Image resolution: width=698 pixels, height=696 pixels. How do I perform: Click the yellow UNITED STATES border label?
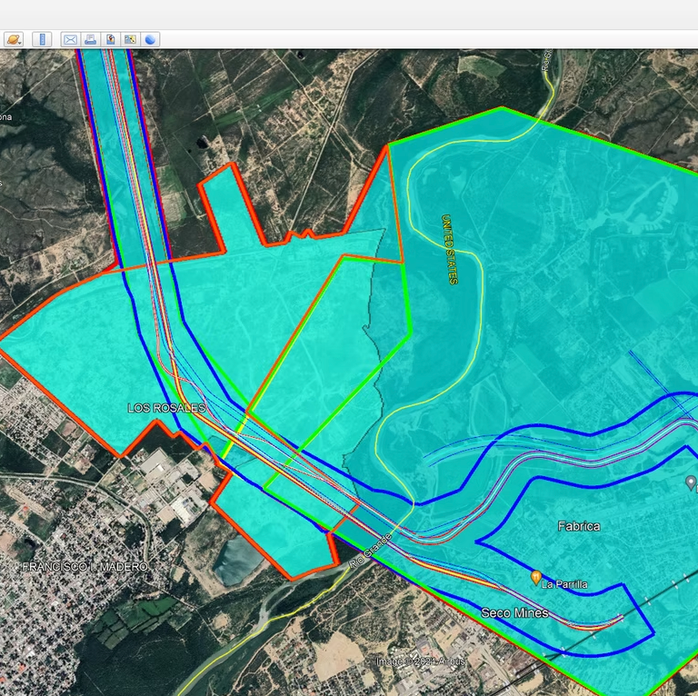pos(448,249)
